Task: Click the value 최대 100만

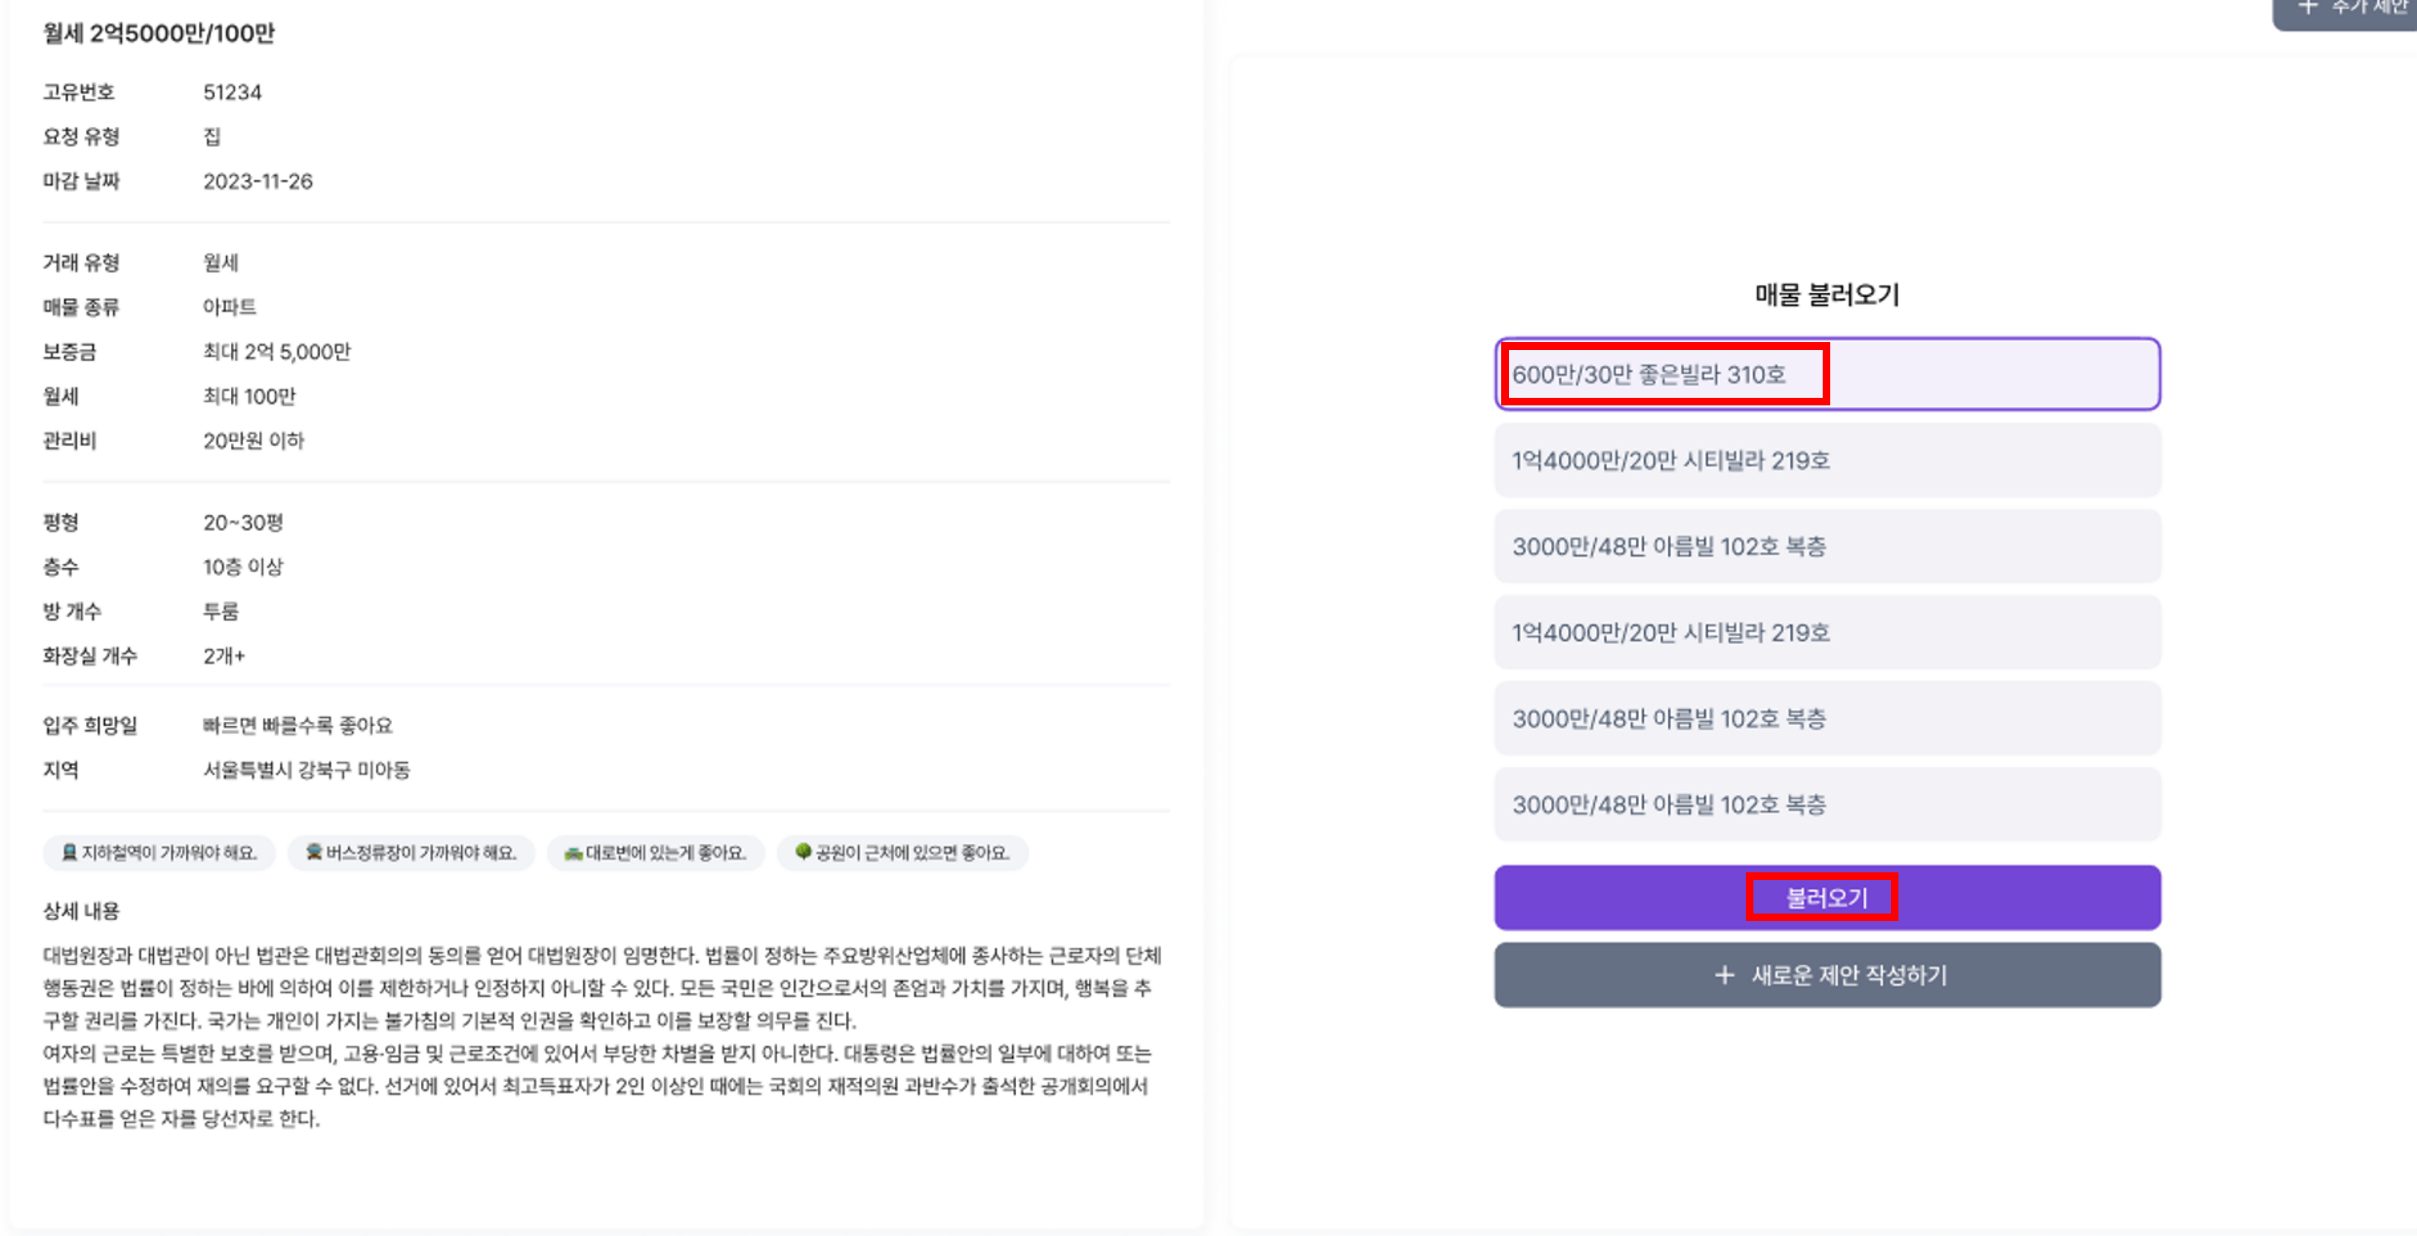Action: tap(249, 396)
